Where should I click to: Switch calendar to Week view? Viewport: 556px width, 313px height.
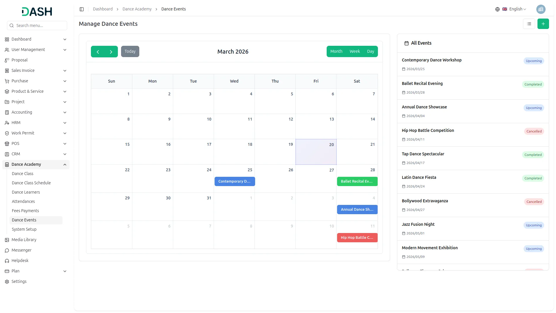click(x=354, y=51)
